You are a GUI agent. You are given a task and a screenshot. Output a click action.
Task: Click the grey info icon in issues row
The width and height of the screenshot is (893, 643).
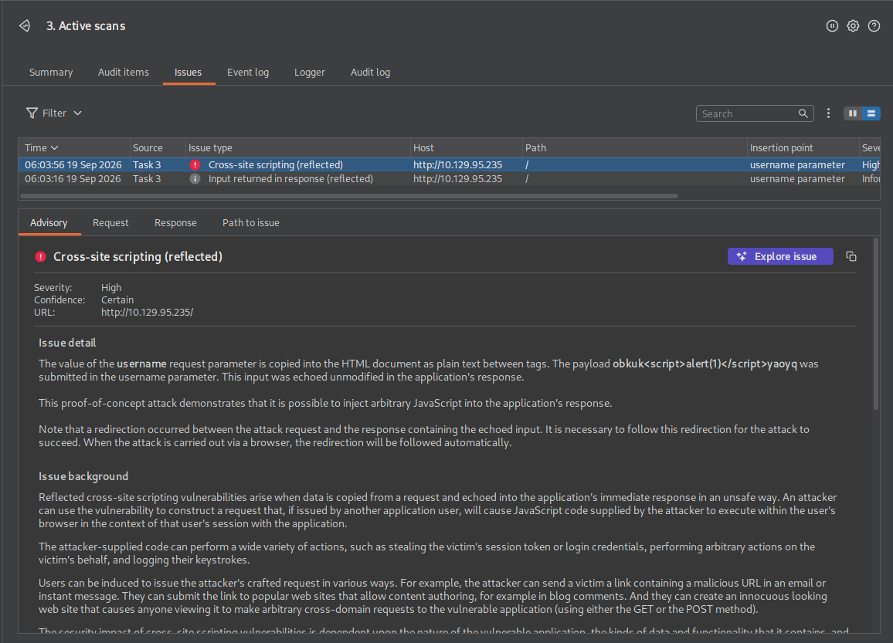coord(195,178)
